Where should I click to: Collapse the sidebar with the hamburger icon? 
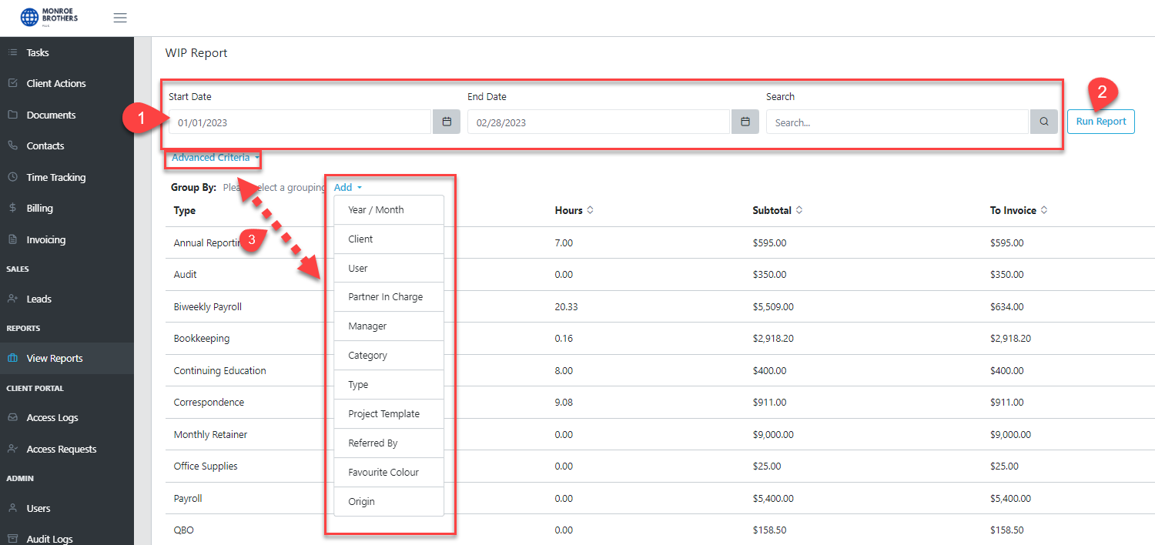click(x=120, y=17)
